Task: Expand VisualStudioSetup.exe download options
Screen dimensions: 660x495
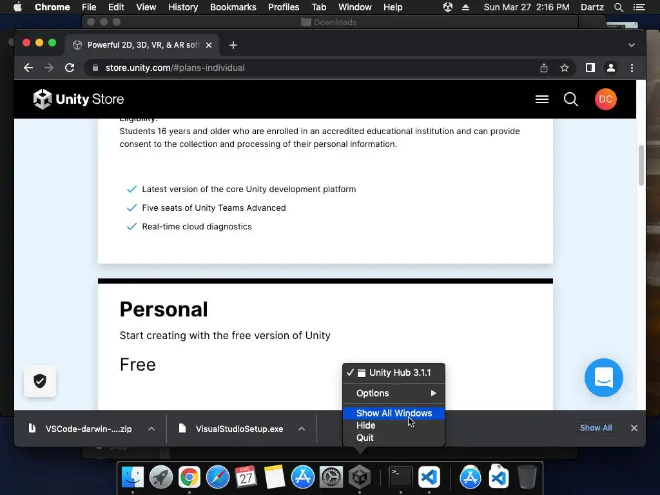Action: pos(302,429)
